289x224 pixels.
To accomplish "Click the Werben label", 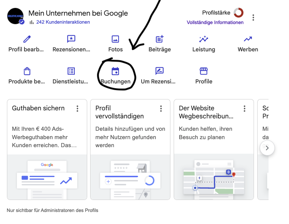I will [248, 50].
